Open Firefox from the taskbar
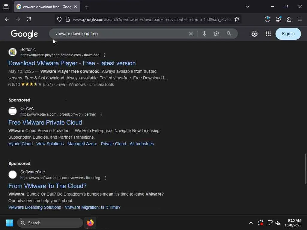 (x=90, y=223)
